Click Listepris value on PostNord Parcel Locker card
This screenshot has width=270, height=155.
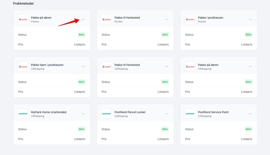pyautogui.click(x=163, y=139)
